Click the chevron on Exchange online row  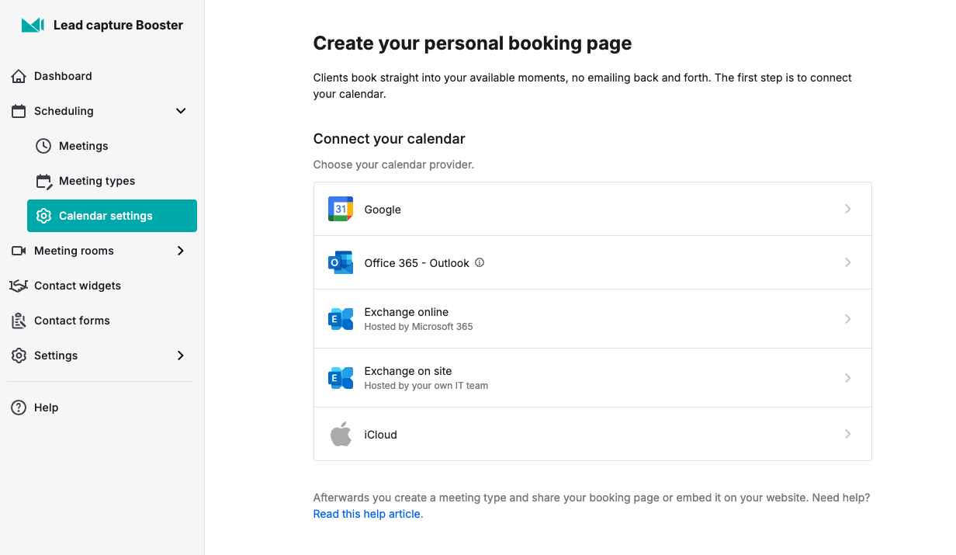848,319
